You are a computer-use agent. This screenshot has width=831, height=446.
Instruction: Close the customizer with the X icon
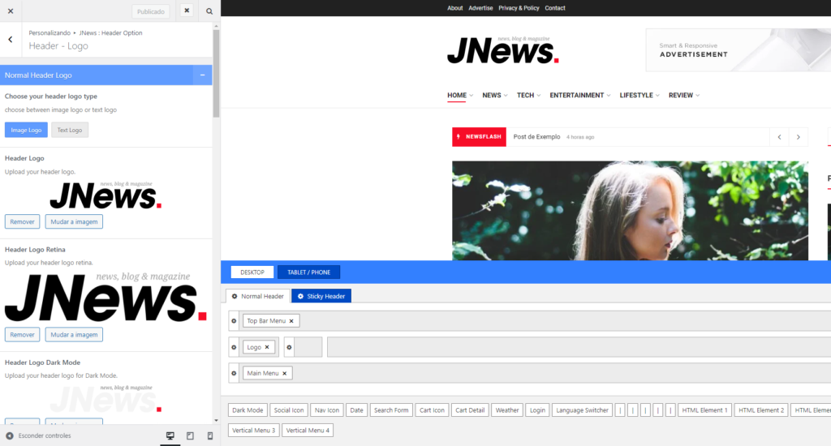point(10,11)
